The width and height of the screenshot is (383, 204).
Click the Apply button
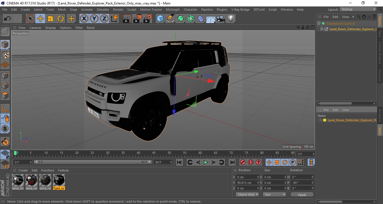[302, 194]
